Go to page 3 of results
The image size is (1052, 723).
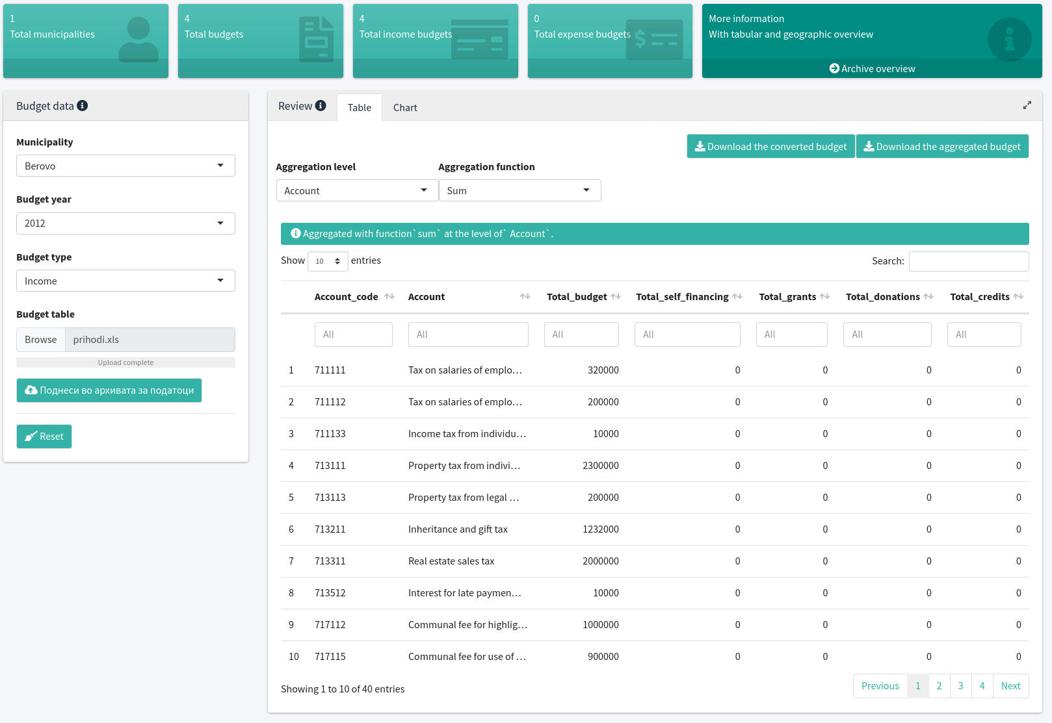(960, 686)
